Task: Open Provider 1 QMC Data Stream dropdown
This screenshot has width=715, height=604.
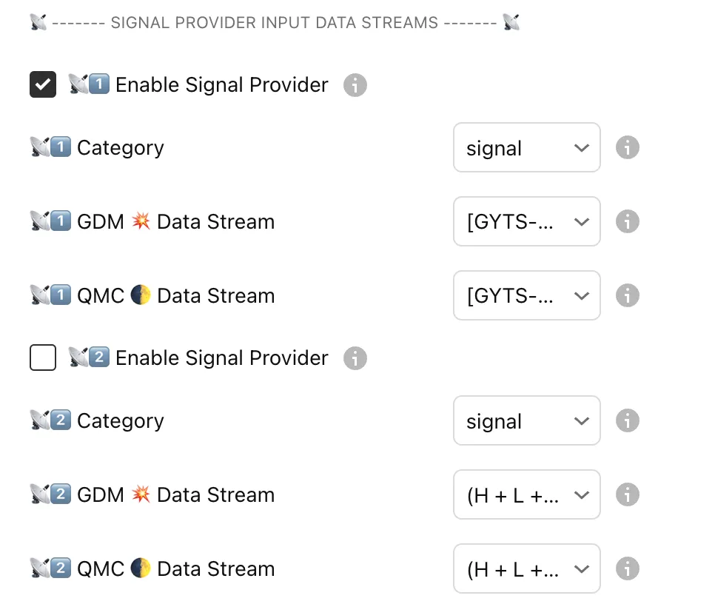Action: (526, 295)
